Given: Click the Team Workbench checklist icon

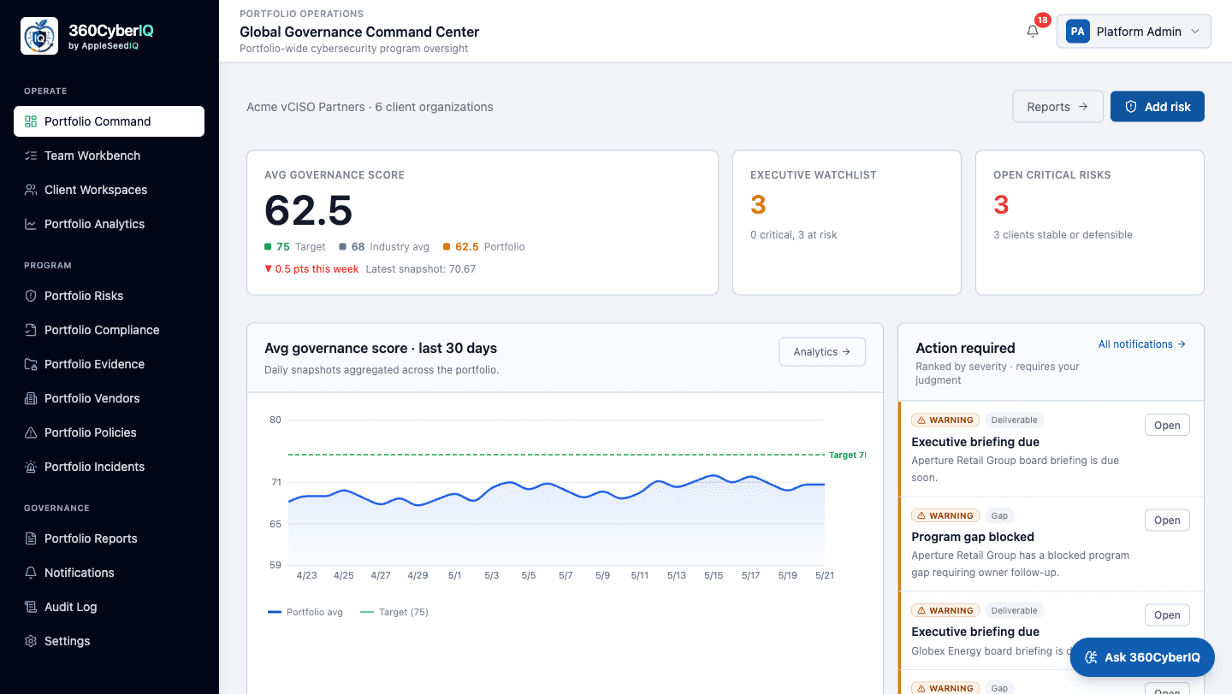Looking at the screenshot, I should click(x=31, y=156).
